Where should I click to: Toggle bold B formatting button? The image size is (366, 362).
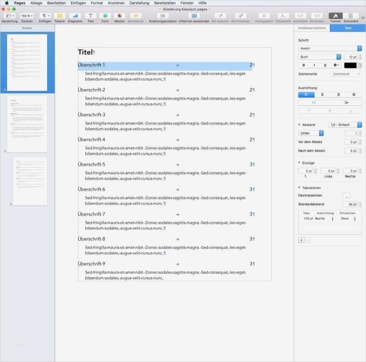304,65
